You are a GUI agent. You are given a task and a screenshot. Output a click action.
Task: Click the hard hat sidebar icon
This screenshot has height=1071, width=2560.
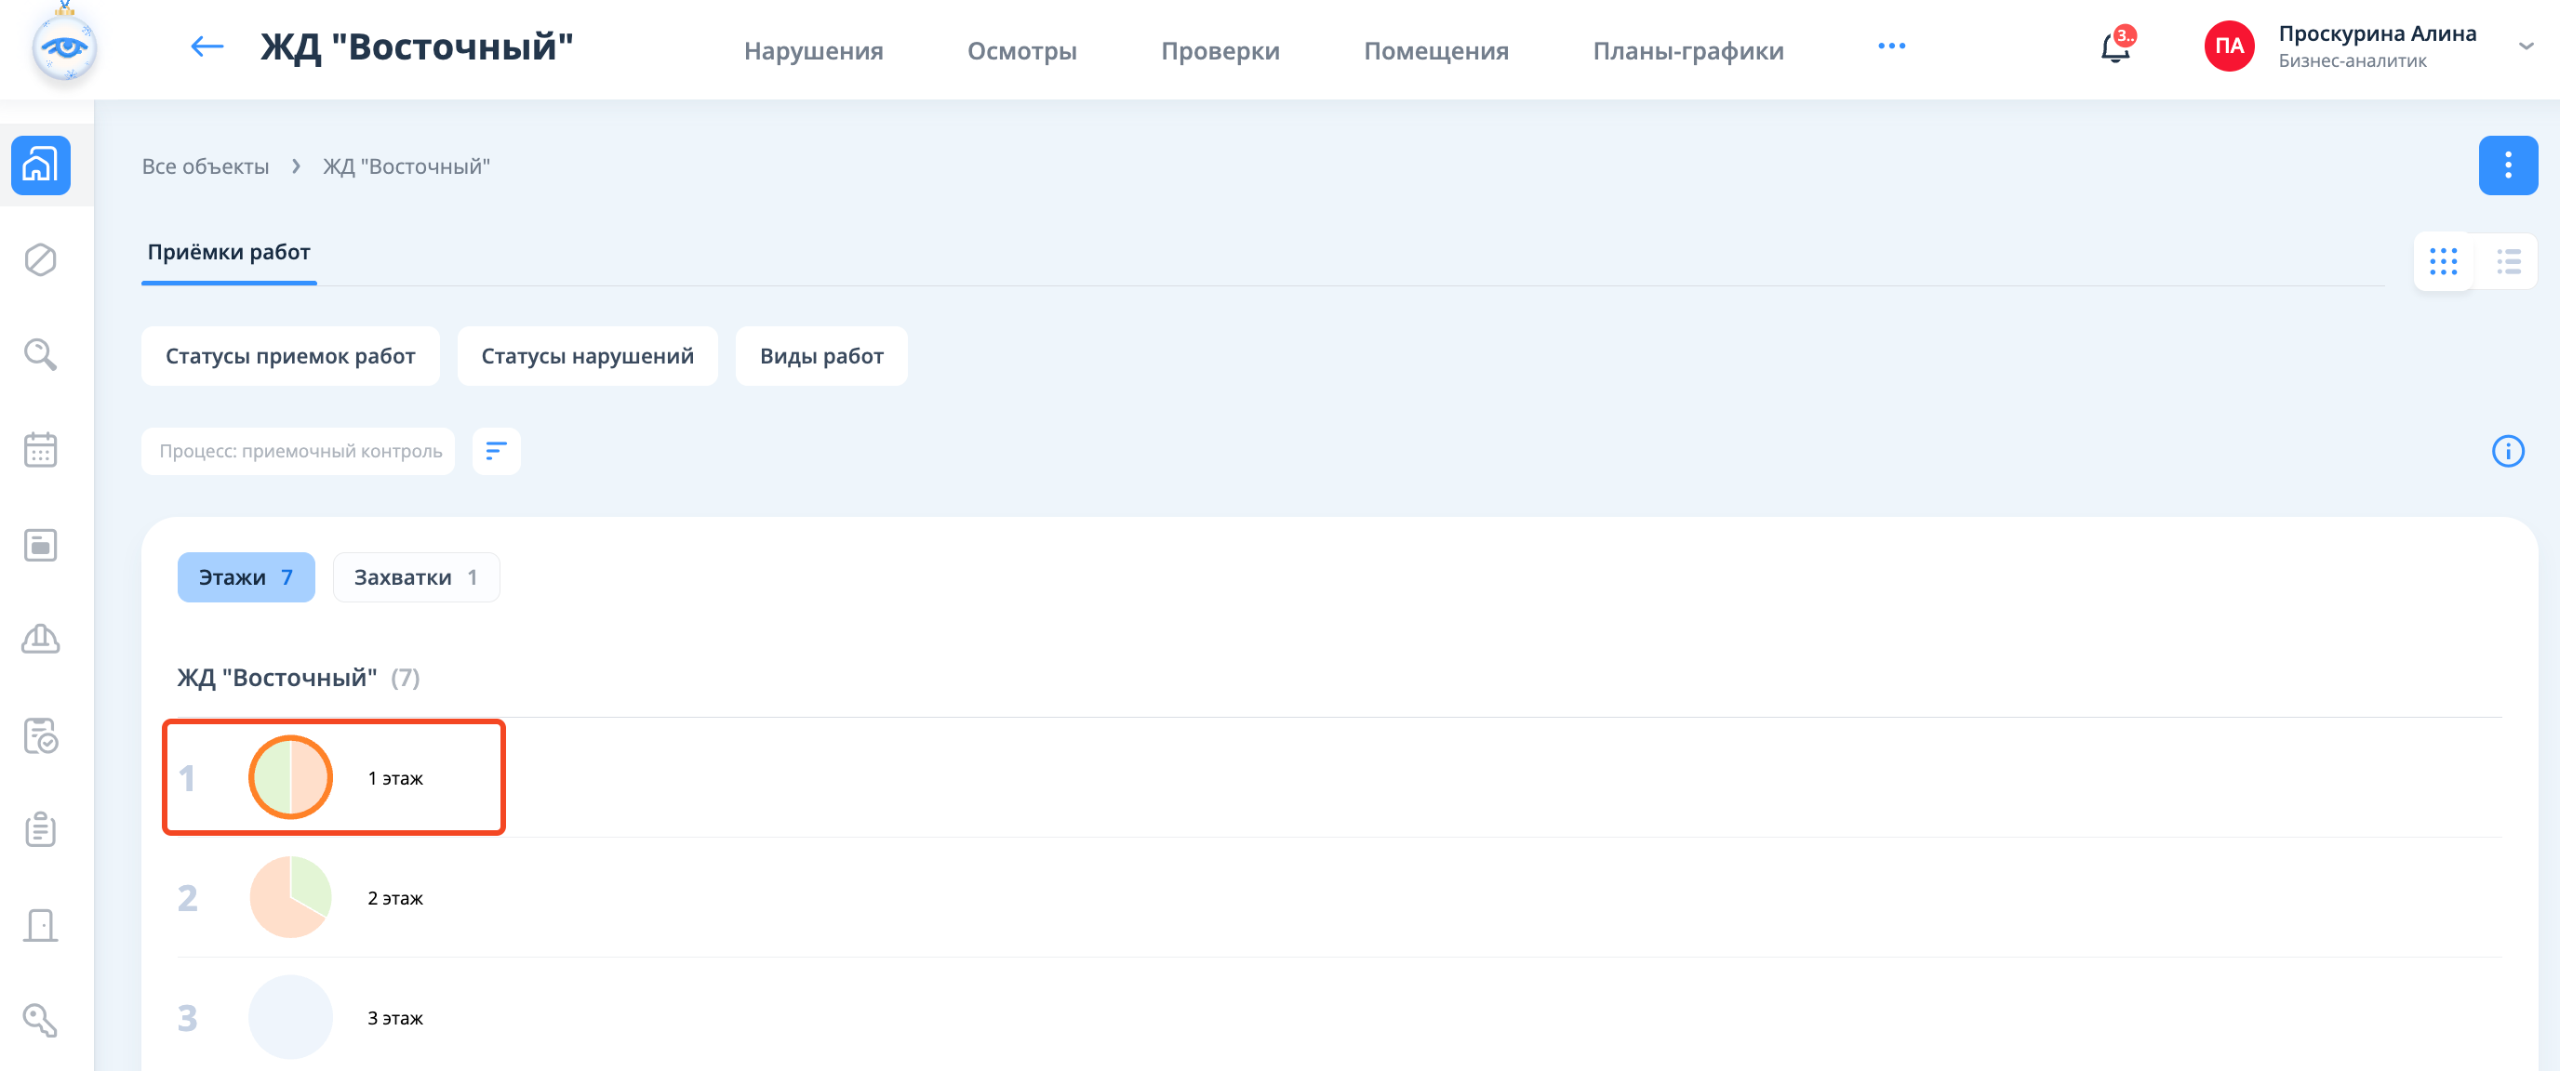tap(41, 639)
